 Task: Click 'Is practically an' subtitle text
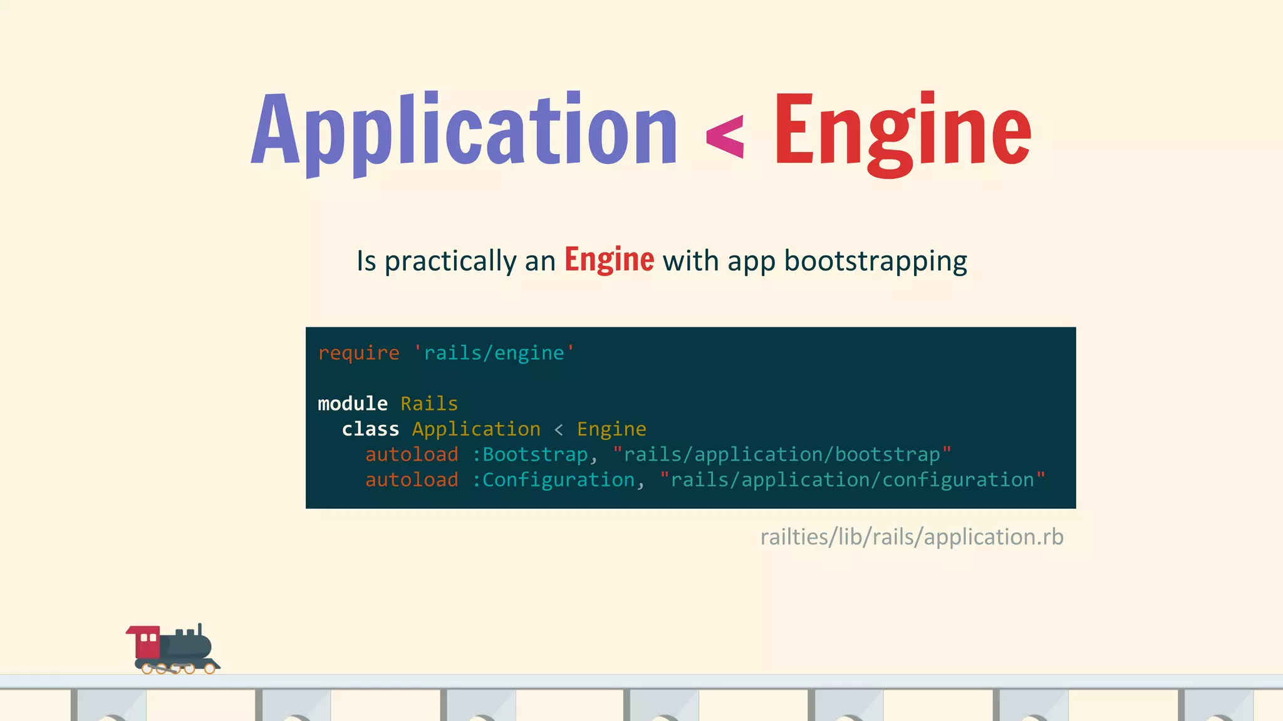coord(456,261)
